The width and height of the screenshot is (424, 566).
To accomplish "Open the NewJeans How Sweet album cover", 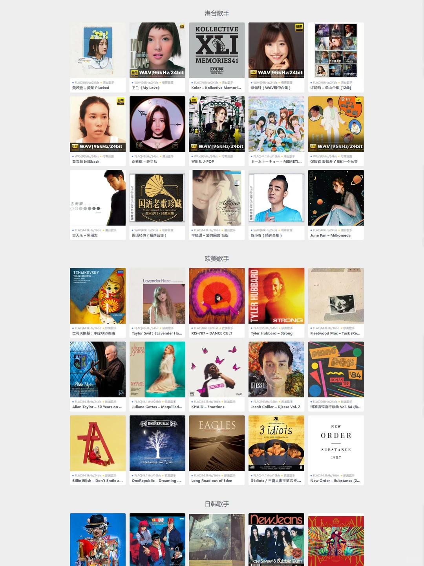I will (276, 540).
